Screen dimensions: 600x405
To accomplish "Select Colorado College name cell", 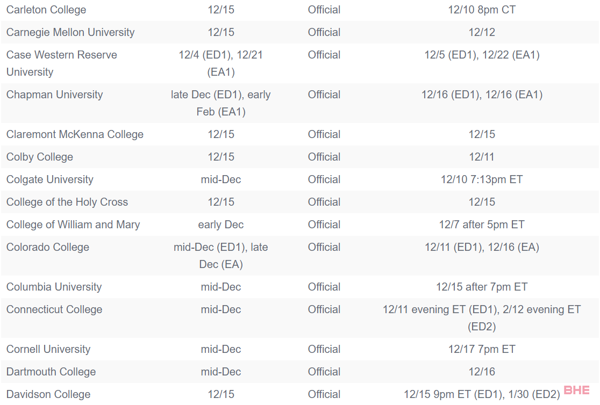I will [48, 247].
